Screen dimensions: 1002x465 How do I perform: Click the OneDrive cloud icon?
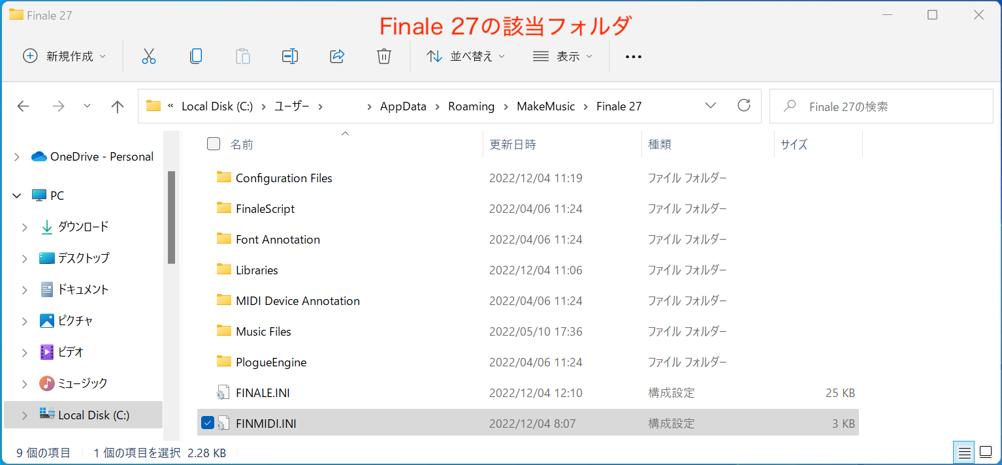click(39, 157)
